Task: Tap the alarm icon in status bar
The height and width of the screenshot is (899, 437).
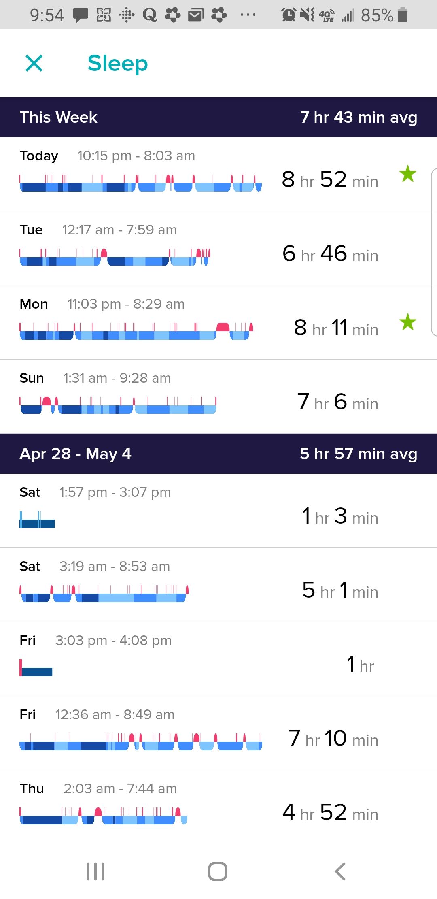Action: pyautogui.click(x=289, y=15)
